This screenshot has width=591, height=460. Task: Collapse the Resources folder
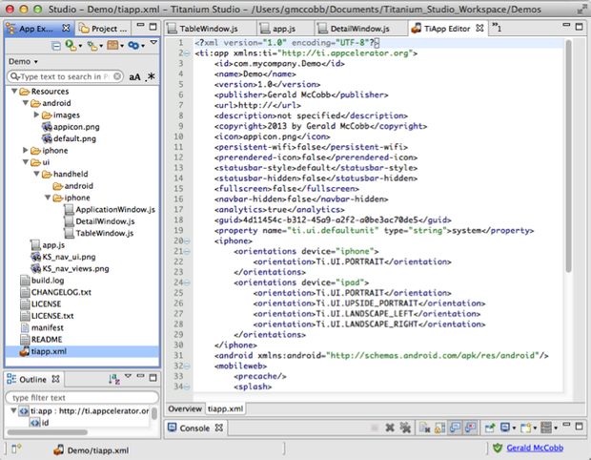14,92
